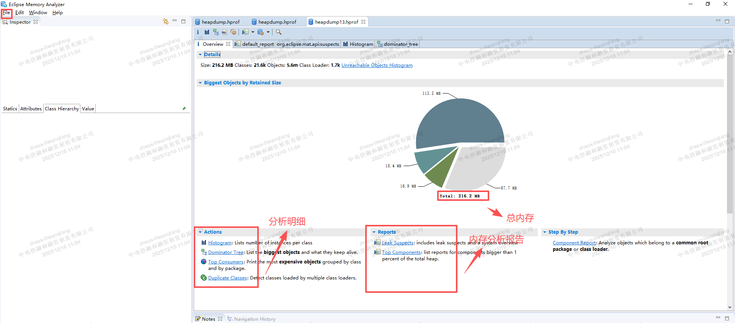Click the 67.7 MB grey pie slice
Image resolution: width=735 pixels, height=323 pixels.
[x=479, y=168]
